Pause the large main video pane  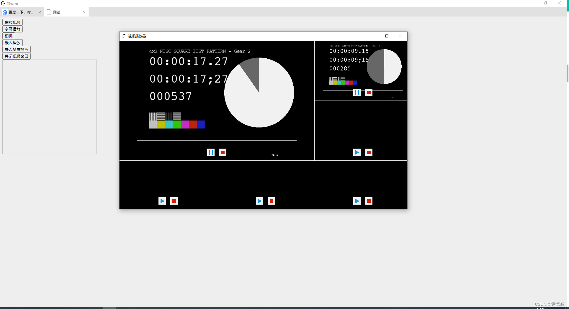[211, 152]
